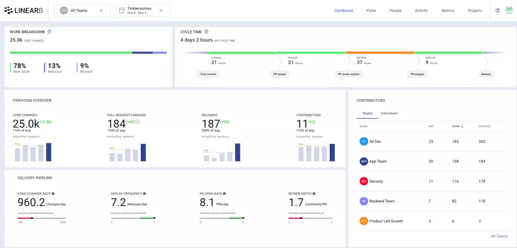Open the Security team row
The height and width of the screenshot is (248, 517).
click(432, 181)
